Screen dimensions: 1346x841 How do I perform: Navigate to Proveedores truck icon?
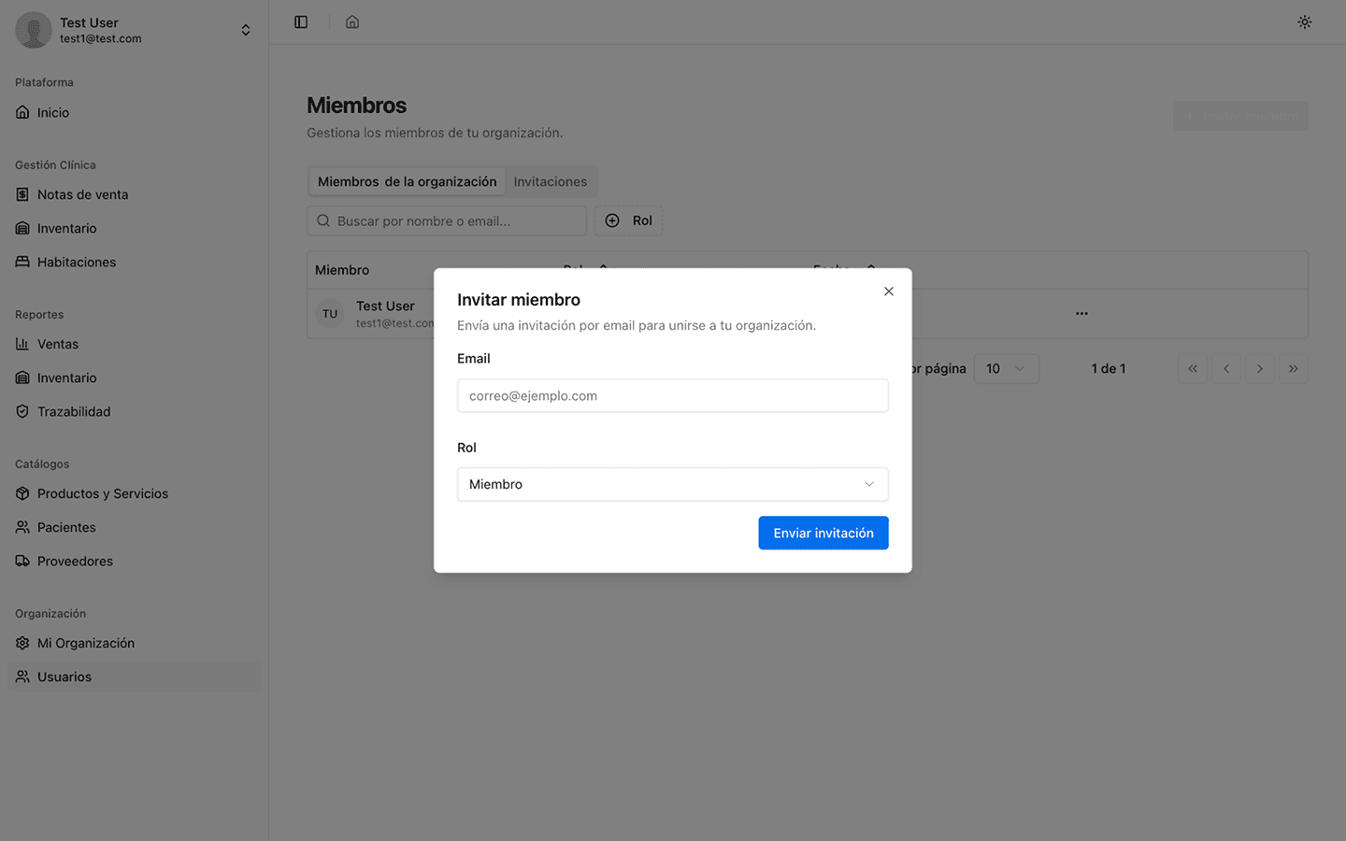tap(22, 561)
